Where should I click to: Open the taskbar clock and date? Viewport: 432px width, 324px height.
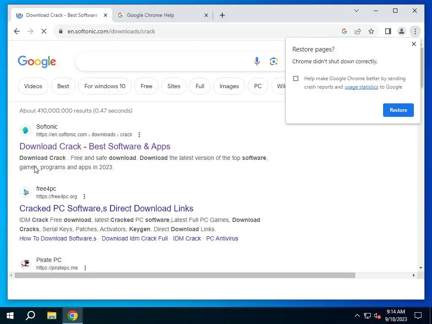[396, 316]
